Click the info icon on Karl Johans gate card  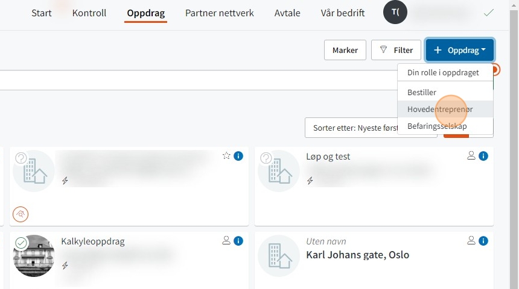(483, 241)
